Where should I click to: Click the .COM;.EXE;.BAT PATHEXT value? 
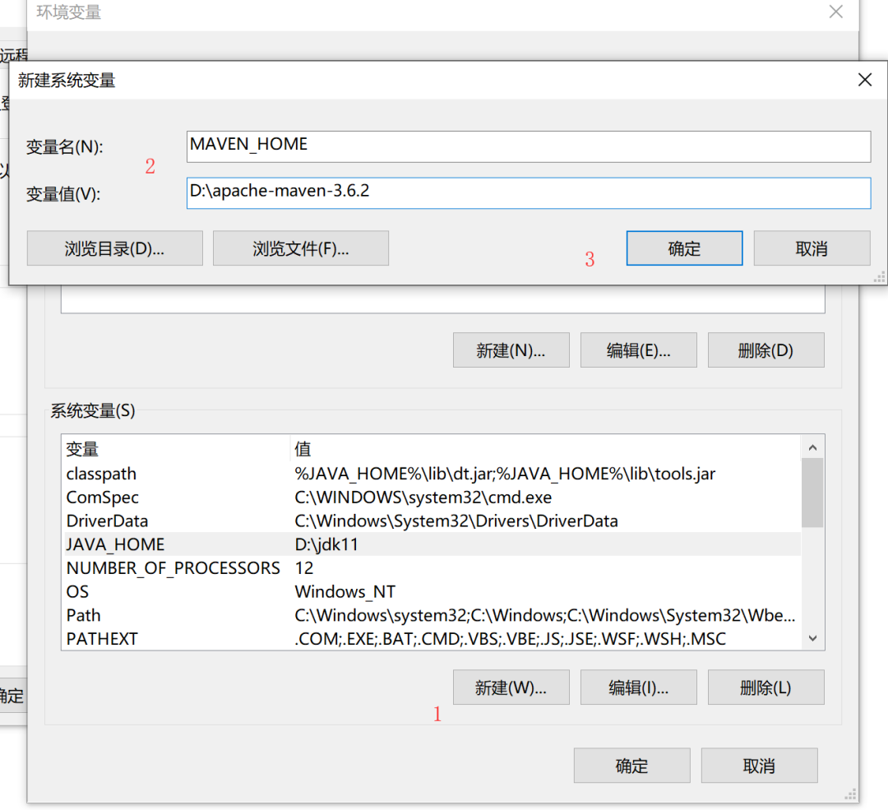click(x=511, y=638)
